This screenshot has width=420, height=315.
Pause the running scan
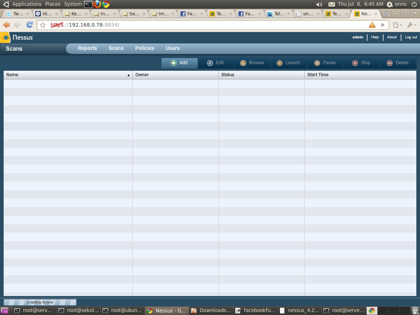tap(325, 63)
